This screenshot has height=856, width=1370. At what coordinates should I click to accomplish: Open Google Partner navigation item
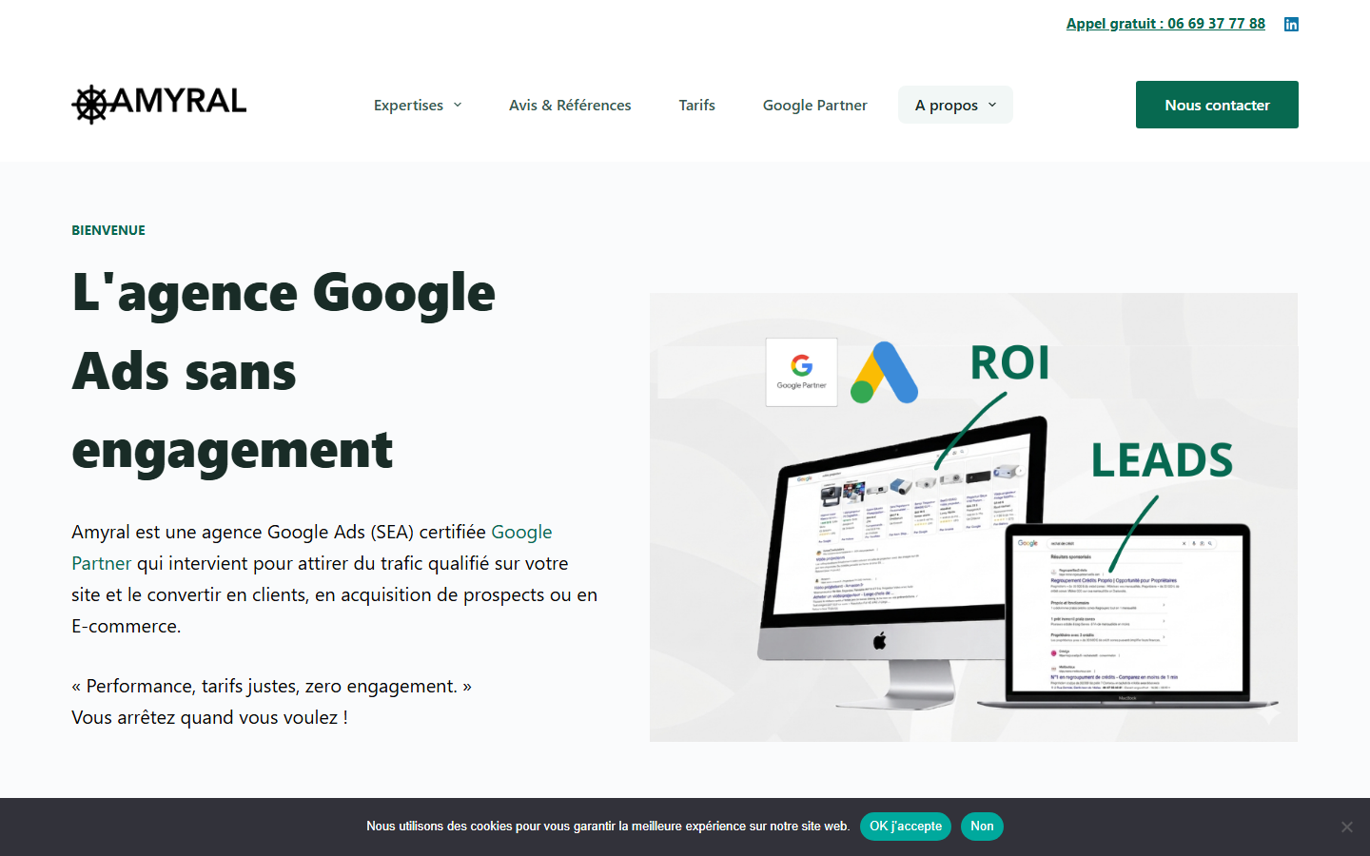click(x=815, y=105)
